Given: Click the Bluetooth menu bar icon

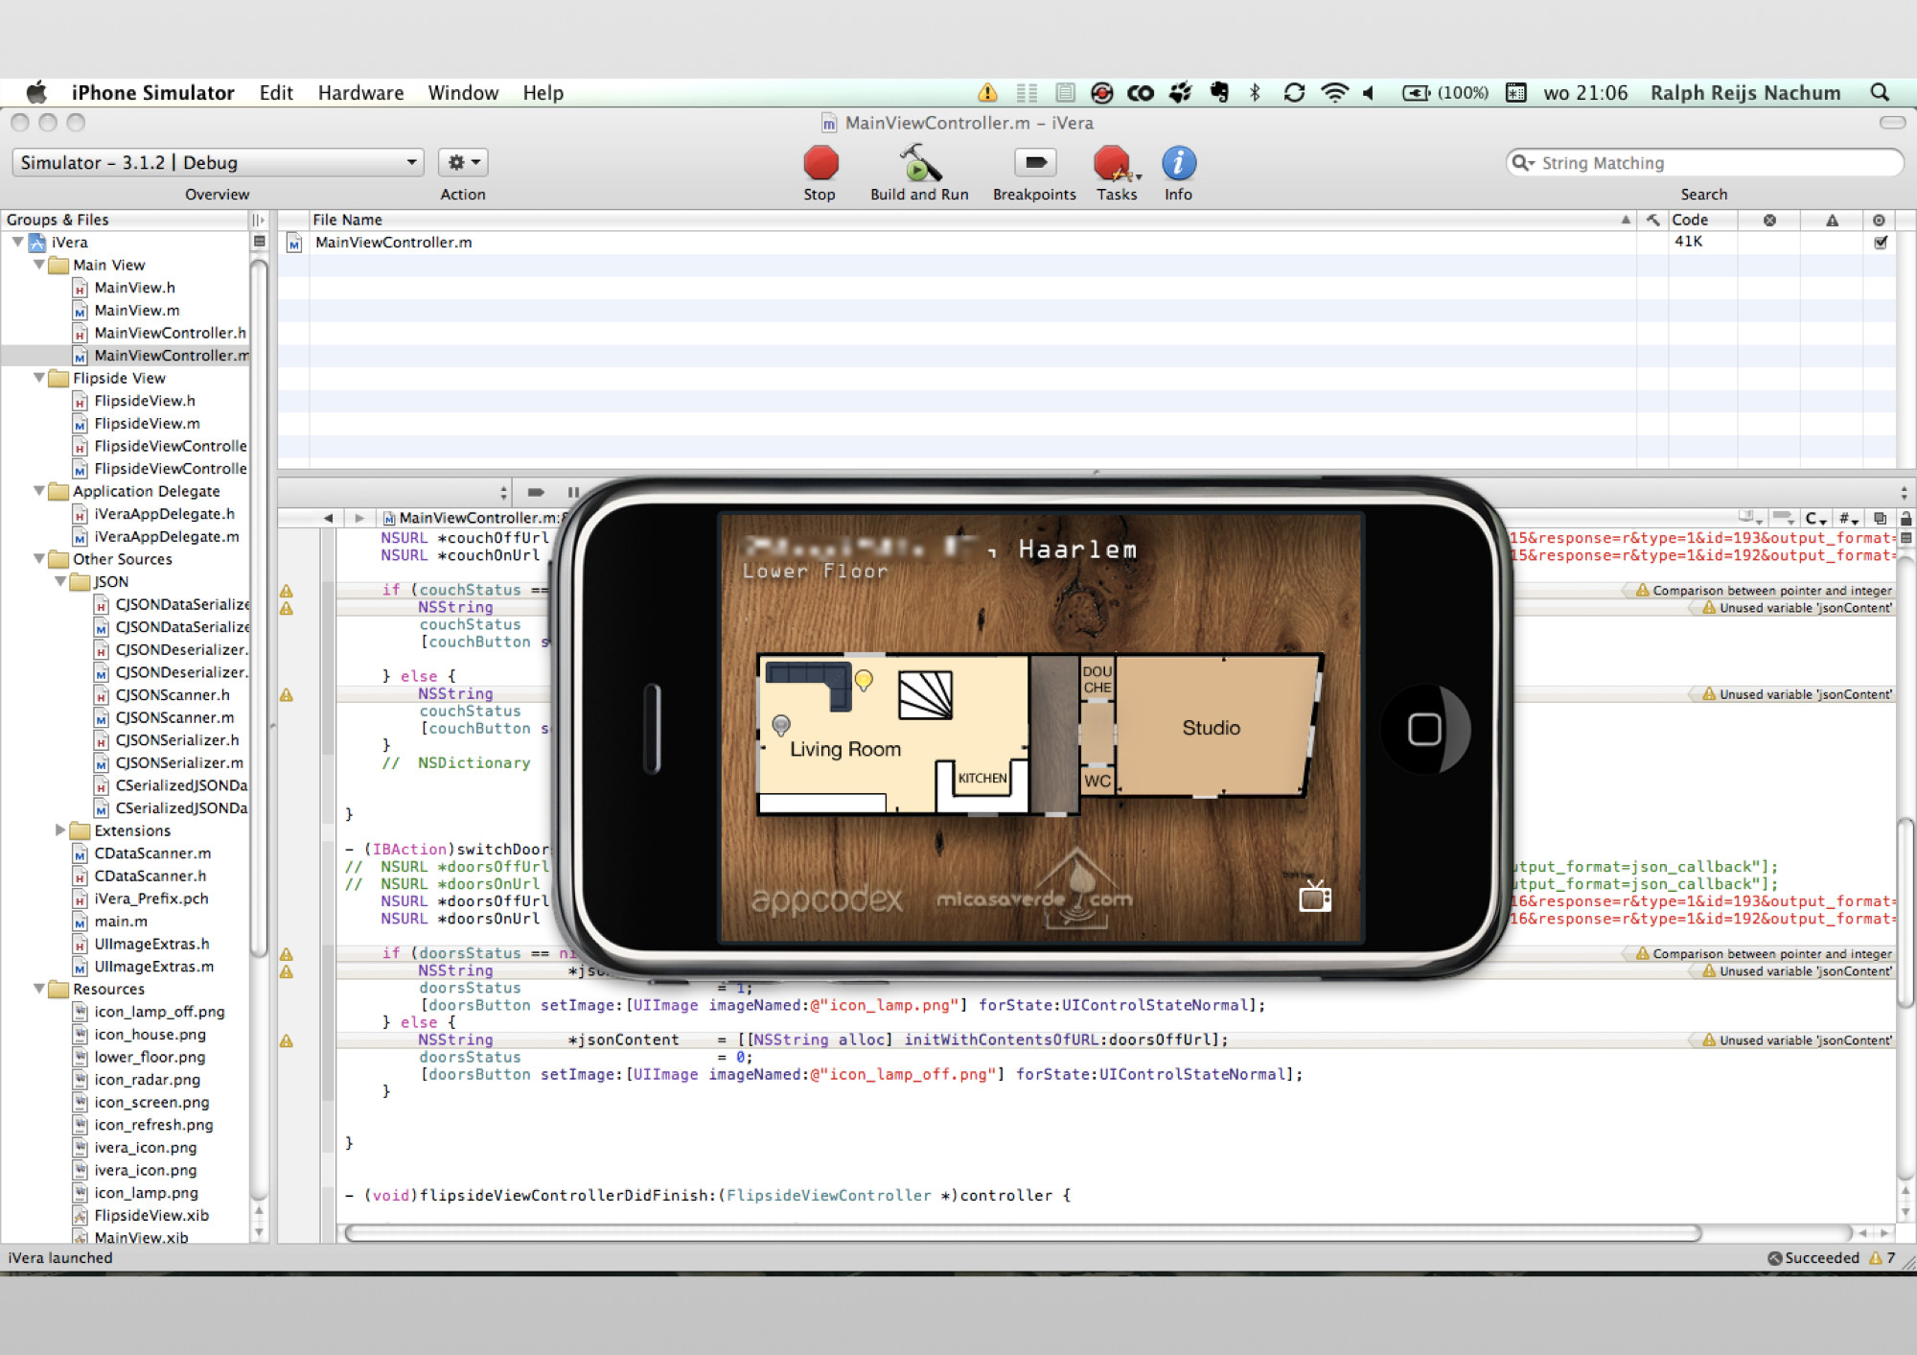Looking at the screenshot, I should [1255, 93].
